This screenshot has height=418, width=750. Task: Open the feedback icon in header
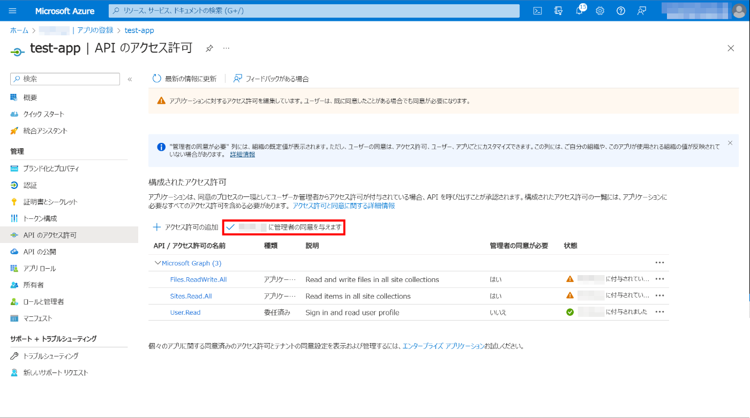pos(642,11)
